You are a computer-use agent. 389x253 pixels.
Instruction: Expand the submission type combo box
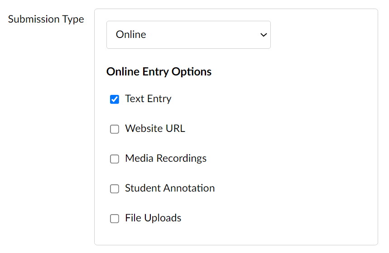(188, 35)
